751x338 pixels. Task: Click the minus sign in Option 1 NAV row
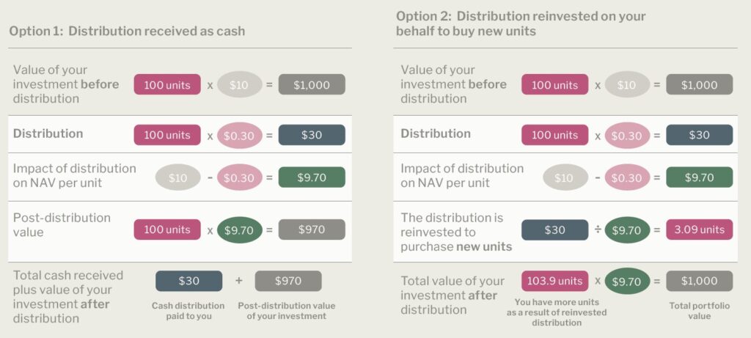tap(210, 177)
